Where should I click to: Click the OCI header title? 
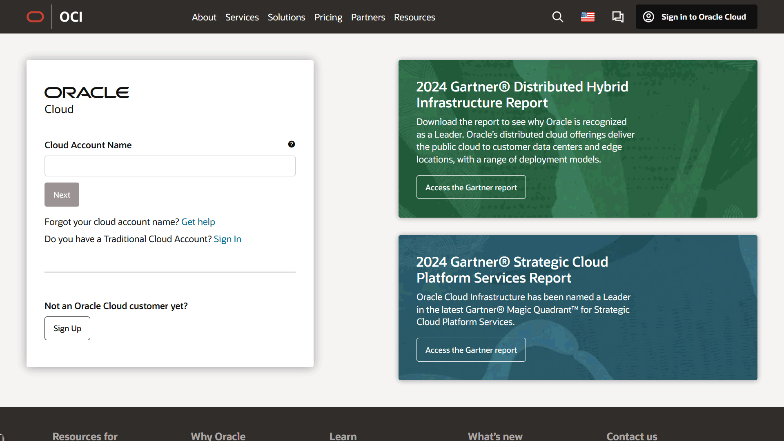(x=71, y=17)
